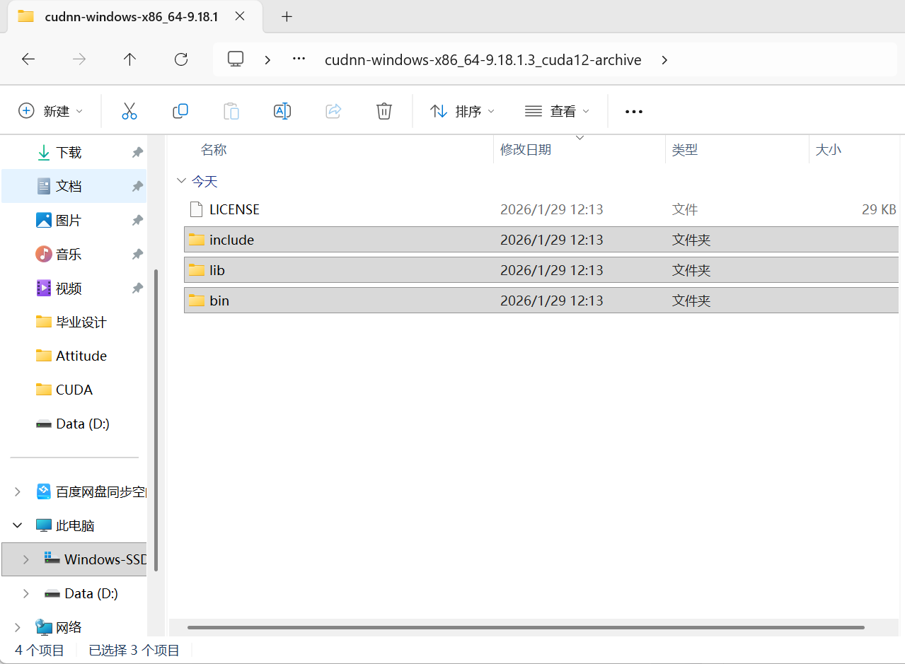
Task: Click the horizontal scrollbar of file list
Action: pos(525,627)
